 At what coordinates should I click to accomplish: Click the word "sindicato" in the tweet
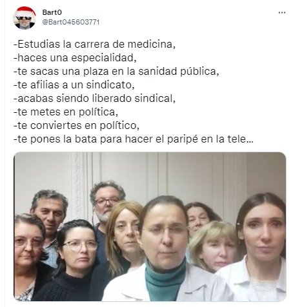click(110, 85)
